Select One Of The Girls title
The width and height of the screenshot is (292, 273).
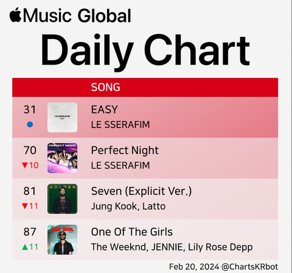pyautogui.click(x=132, y=232)
